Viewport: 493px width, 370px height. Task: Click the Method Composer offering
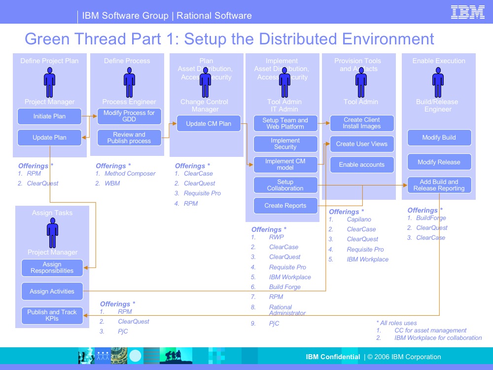130,174
